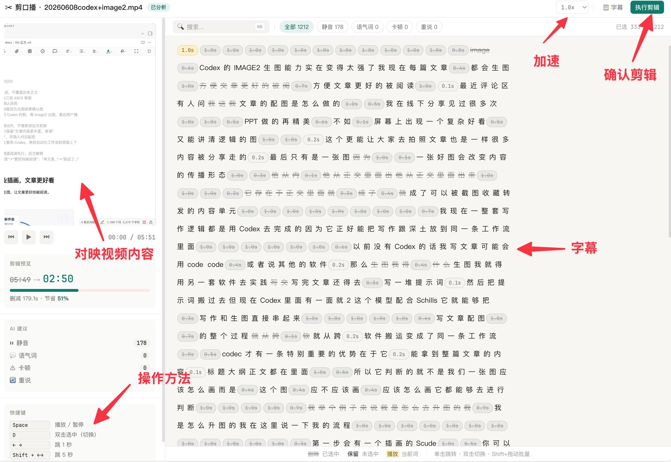Toggle the 0.2s chip before '这个更能让大家'
This screenshot has width=671, height=462.
point(314,140)
